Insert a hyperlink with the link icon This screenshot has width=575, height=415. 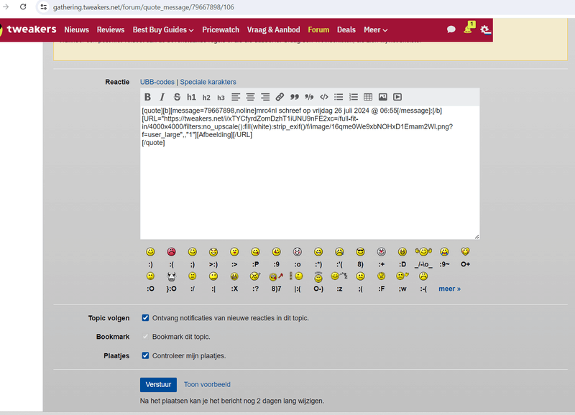click(x=280, y=97)
